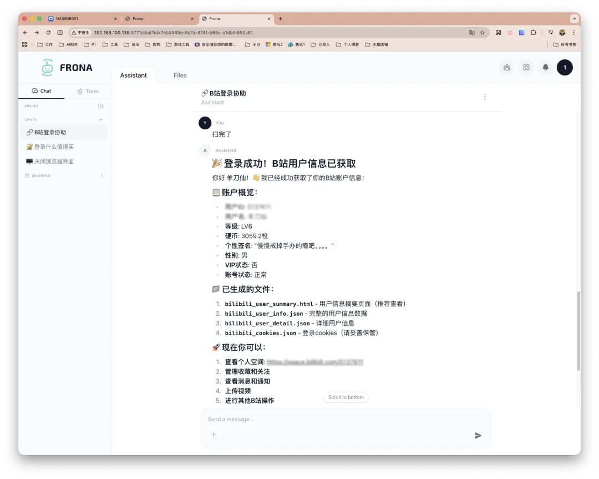Open the AI相关 bookmarks folder
This screenshot has width=599, height=479.
[x=68, y=45]
